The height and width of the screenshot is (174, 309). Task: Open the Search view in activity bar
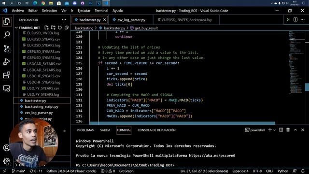click(x=6, y=35)
